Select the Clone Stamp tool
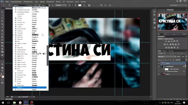The height and width of the screenshot is (105, 188). tap(2, 37)
